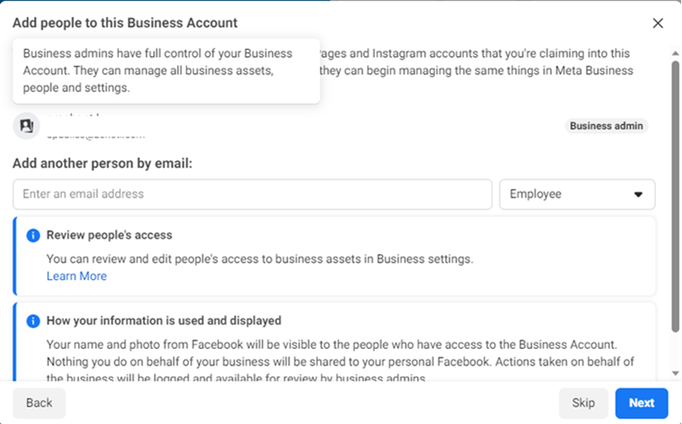Click the Add another person by email label
The image size is (682, 424).
(x=102, y=163)
